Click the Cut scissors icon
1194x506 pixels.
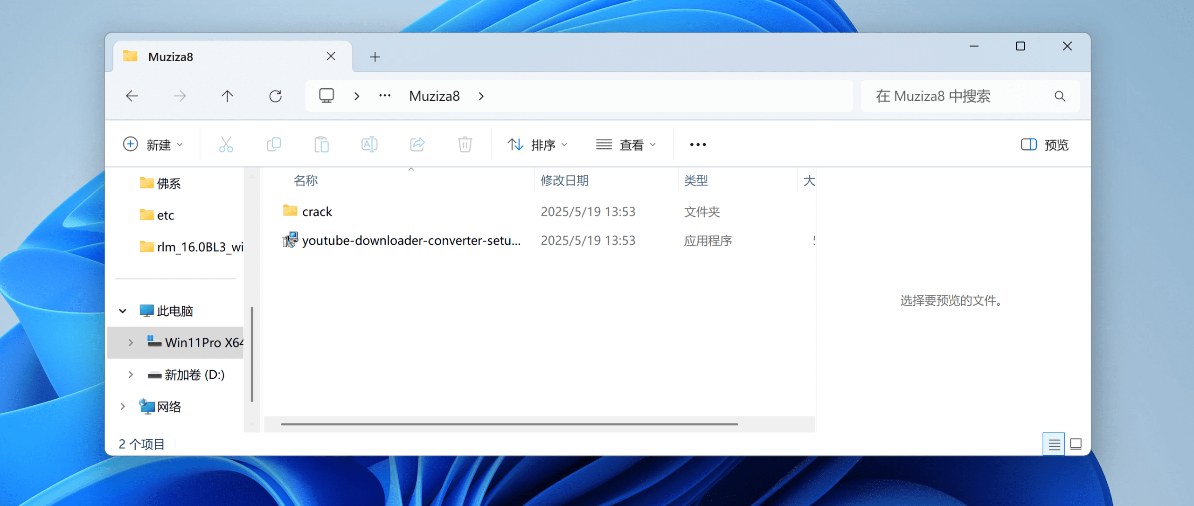[x=226, y=145]
